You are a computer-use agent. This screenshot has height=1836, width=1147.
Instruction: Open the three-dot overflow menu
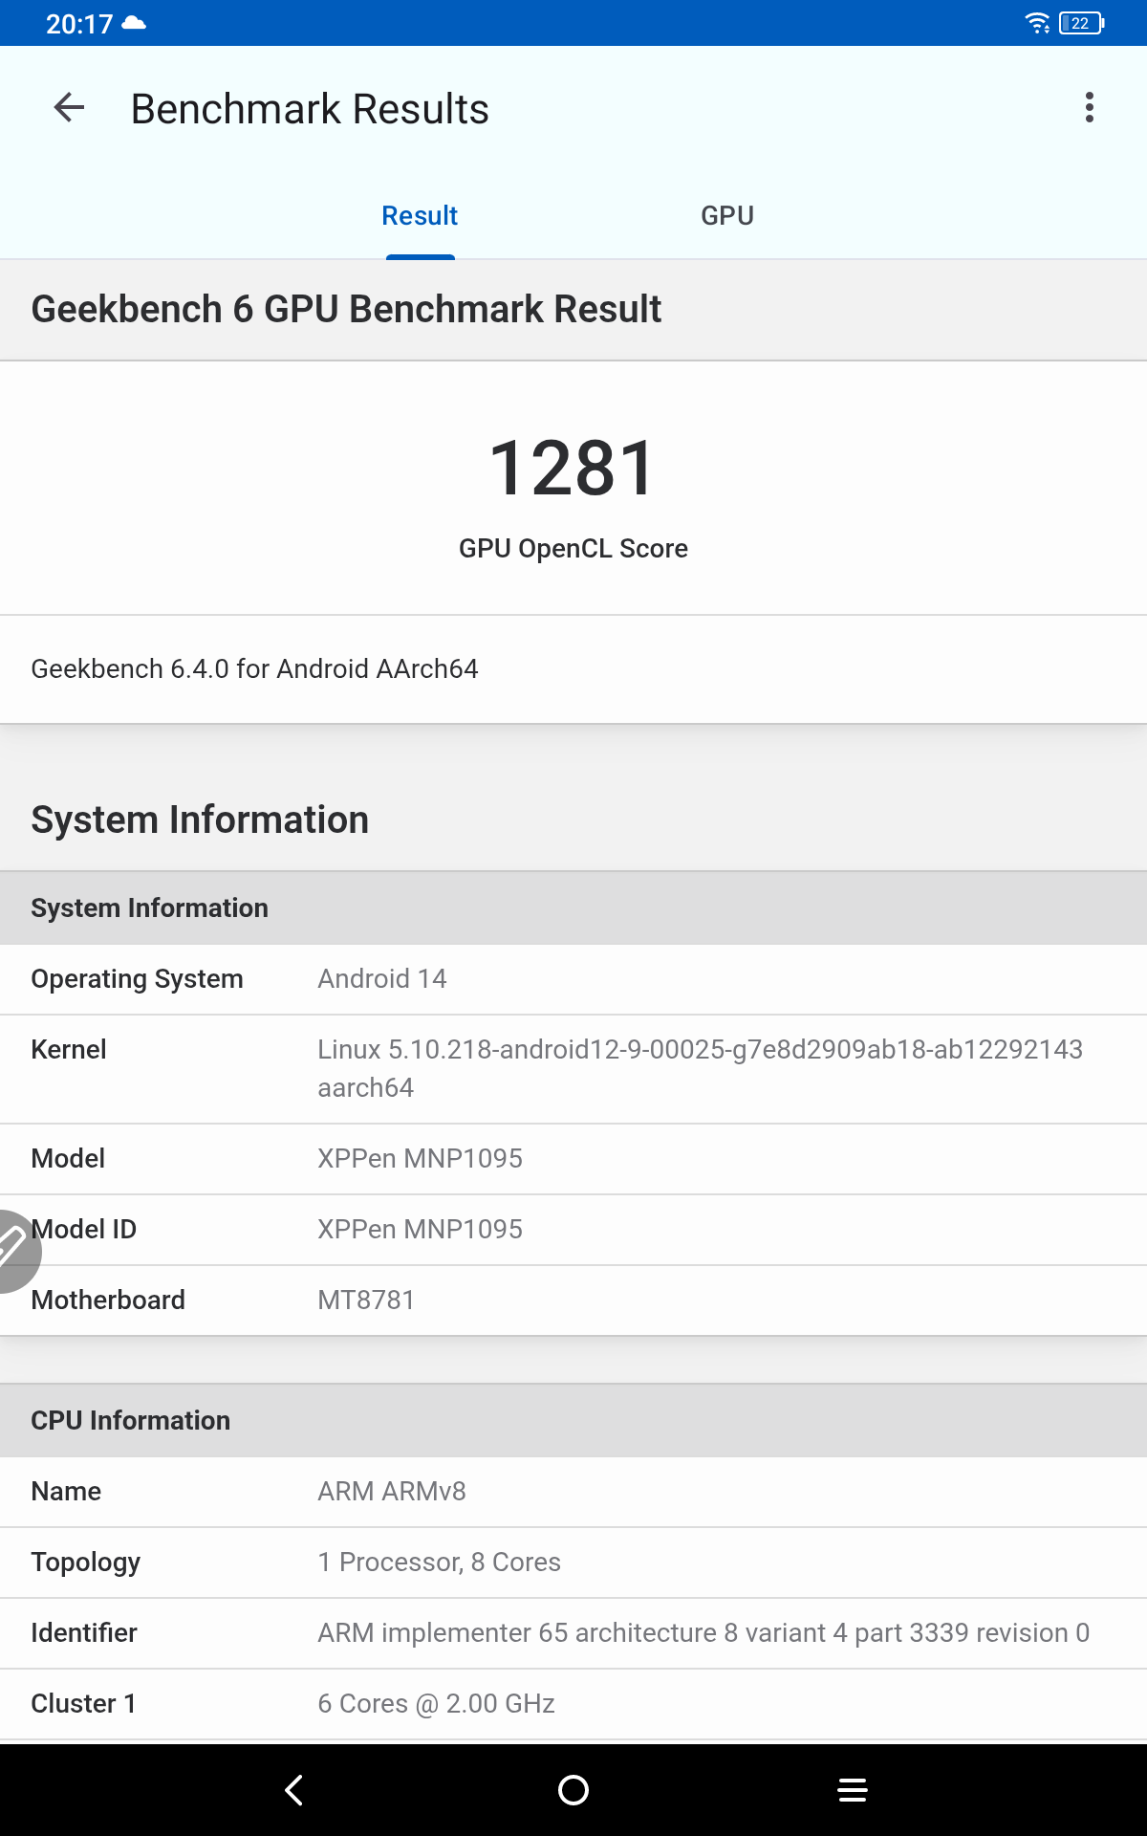[1089, 108]
